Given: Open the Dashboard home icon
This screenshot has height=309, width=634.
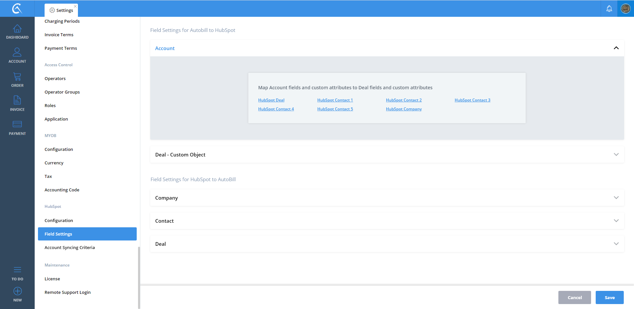Looking at the screenshot, I should (x=17, y=29).
